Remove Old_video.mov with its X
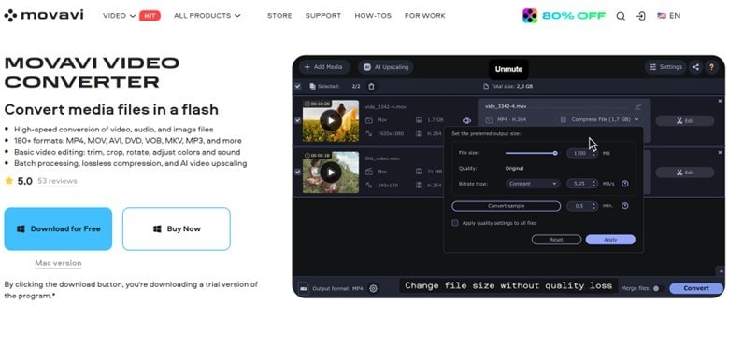Screen dimensions: 729x345 (721, 152)
